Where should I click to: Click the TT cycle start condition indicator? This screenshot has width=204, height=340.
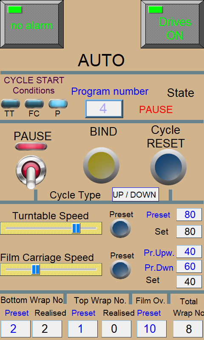10,104
